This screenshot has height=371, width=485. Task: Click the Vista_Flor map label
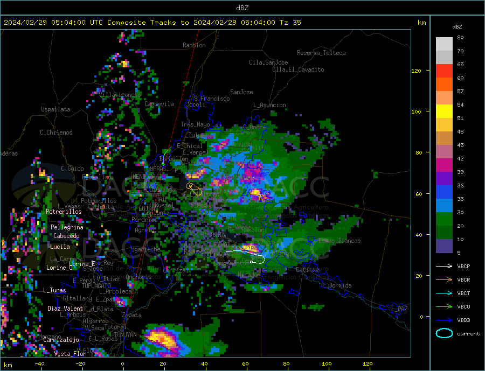coord(70,354)
